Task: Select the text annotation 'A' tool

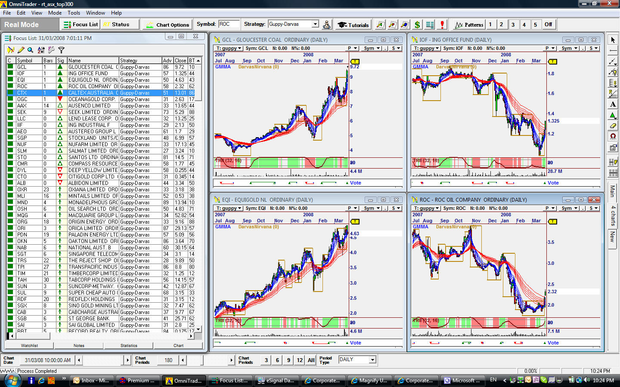Action: coord(613,104)
